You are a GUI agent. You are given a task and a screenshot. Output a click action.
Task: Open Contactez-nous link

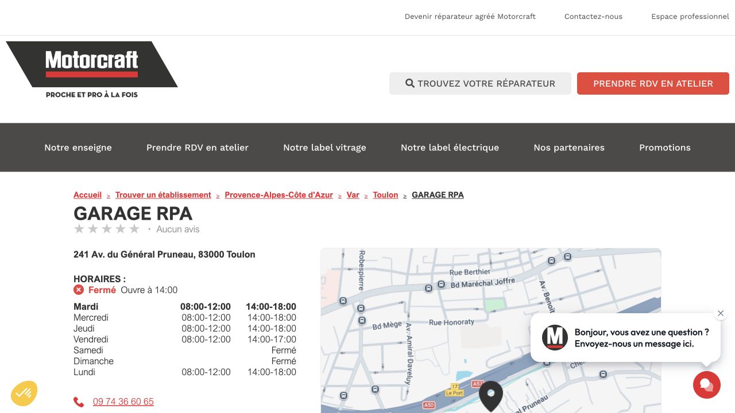pos(593,17)
